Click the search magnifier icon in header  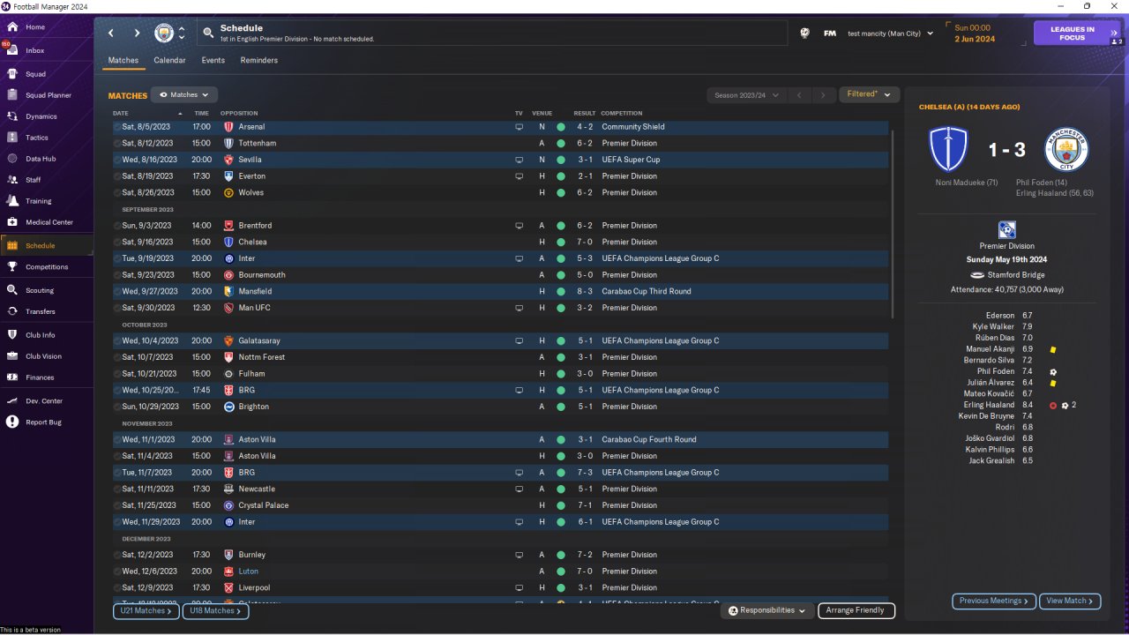208,34
